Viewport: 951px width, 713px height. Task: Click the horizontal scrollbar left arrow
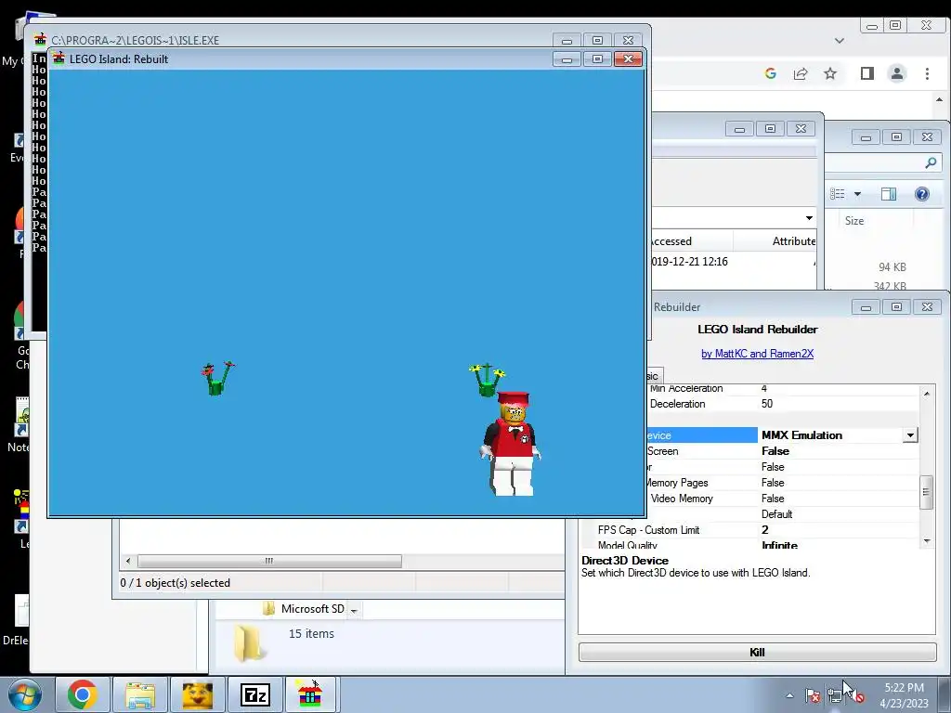coord(128,561)
